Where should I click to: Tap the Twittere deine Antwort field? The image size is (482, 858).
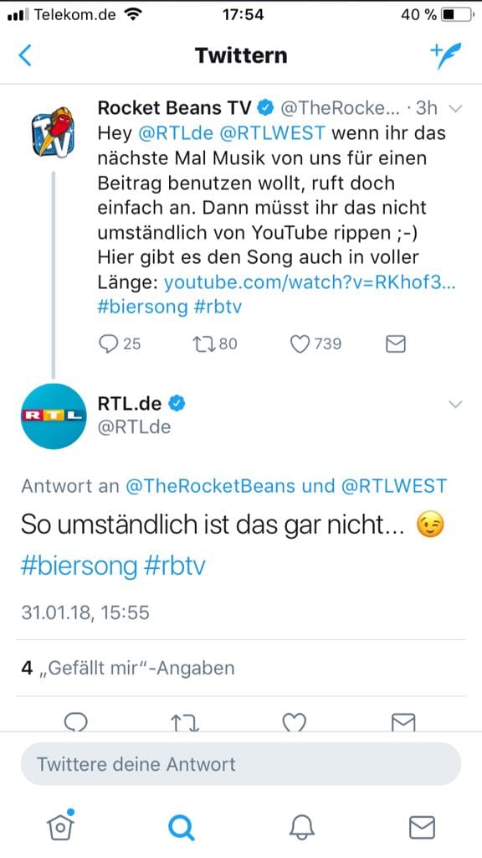point(240,764)
